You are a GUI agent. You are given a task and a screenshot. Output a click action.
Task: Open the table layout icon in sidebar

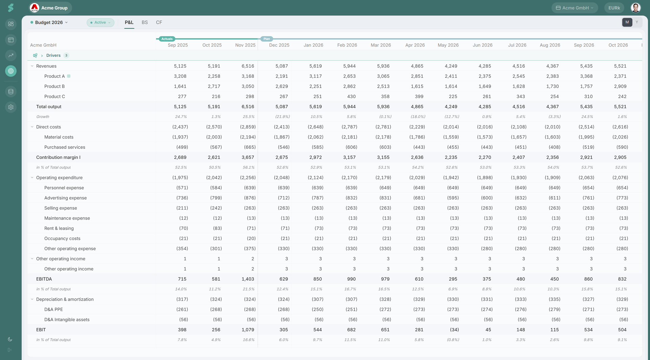pyautogui.click(x=11, y=40)
